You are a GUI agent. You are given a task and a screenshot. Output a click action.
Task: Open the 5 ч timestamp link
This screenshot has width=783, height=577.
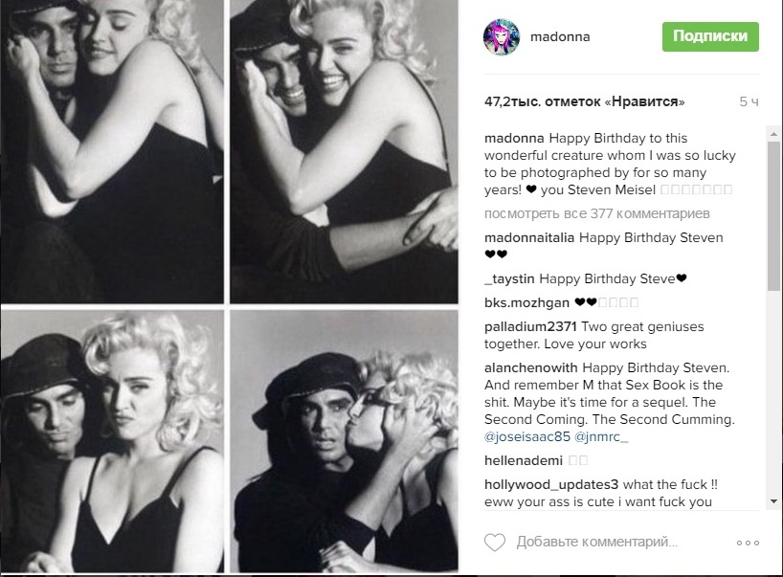coord(749,101)
